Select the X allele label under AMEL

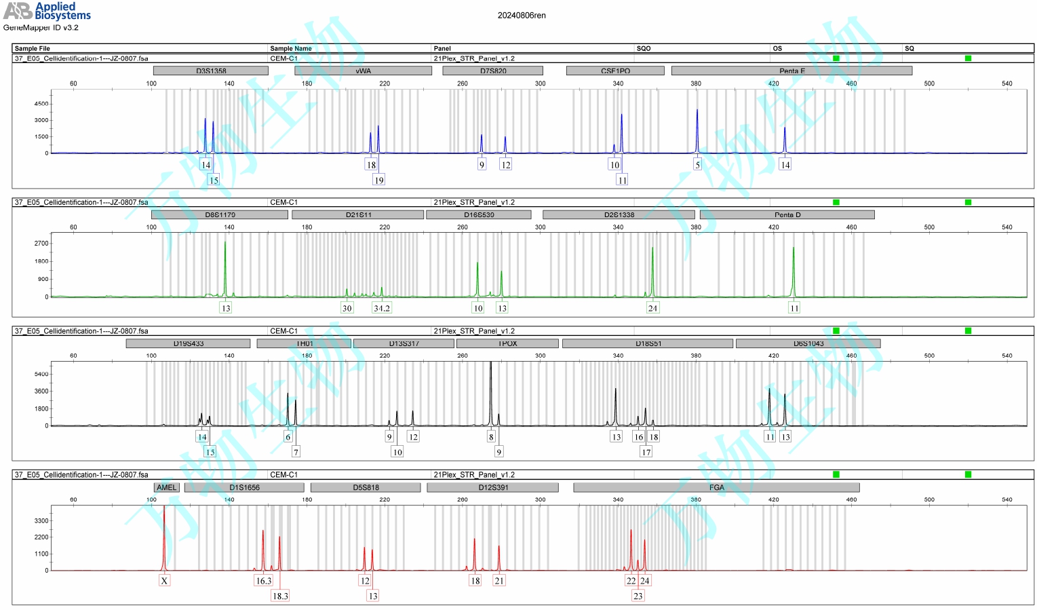point(164,581)
